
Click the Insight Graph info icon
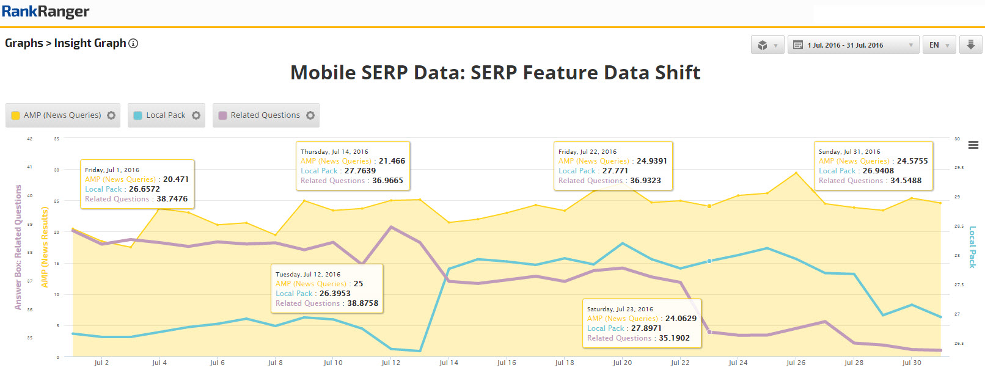(x=133, y=43)
